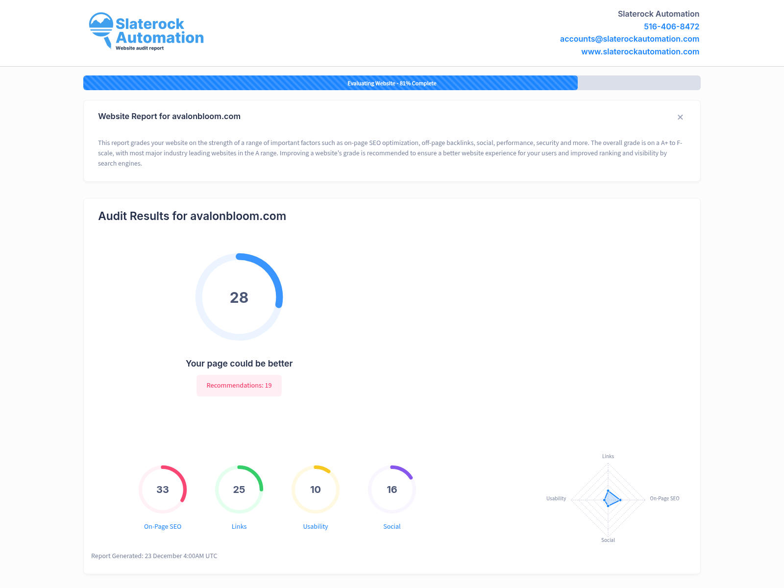This screenshot has height=588, width=784.
Task: Open the On-Page SEO link
Action: click(163, 526)
